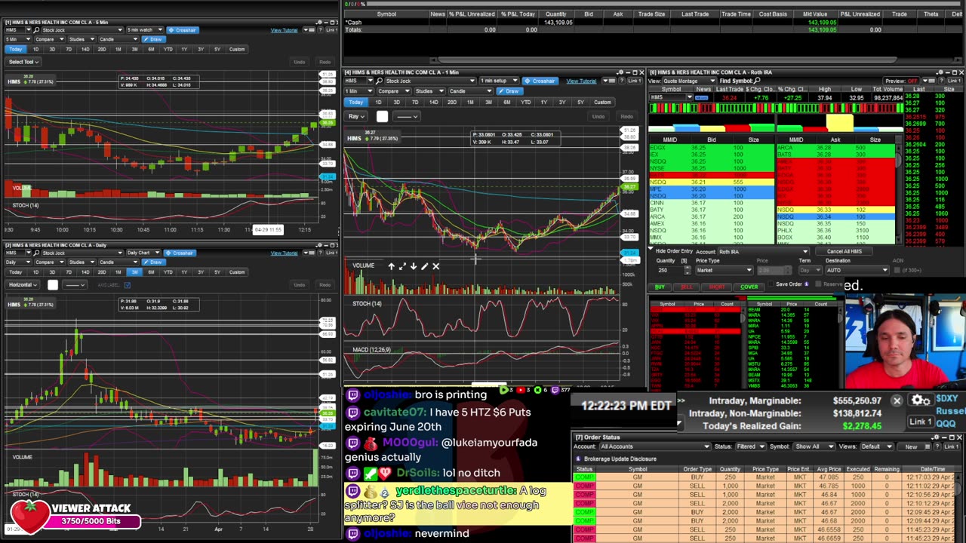Image resolution: width=966 pixels, height=543 pixels.
Task: Toggle Draw mode in the 5 Min chart
Action: click(153, 39)
